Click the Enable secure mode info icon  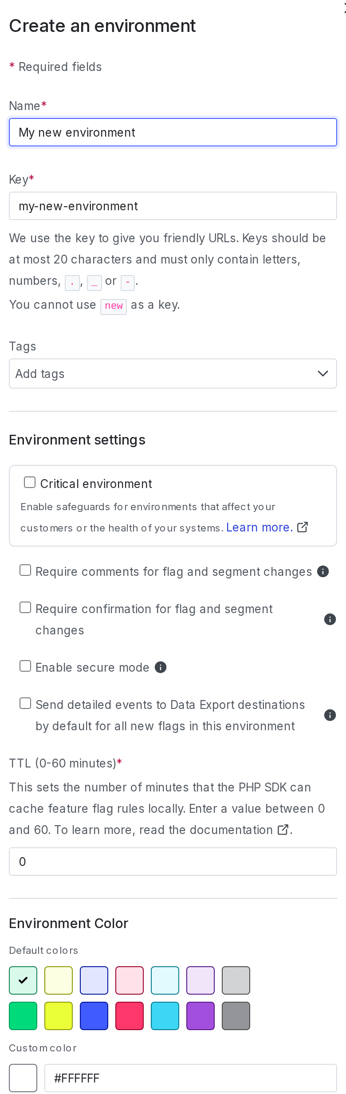161,667
